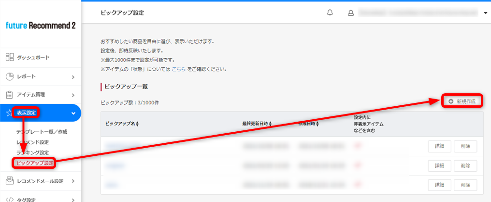Sort by 最終更新日時 column
Viewport: 491px width, 202px height.
pyautogui.click(x=257, y=124)
